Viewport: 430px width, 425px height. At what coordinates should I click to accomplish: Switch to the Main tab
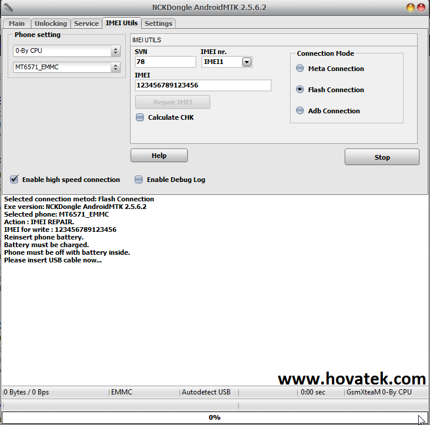pos(16,23)
